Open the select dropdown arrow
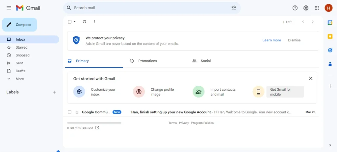 pos(74,22)
